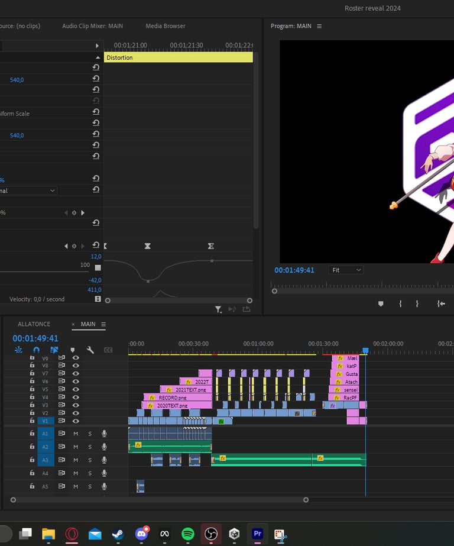Open OBS Studio from the taskbar

pyautogui.click(x=211, y=534)
